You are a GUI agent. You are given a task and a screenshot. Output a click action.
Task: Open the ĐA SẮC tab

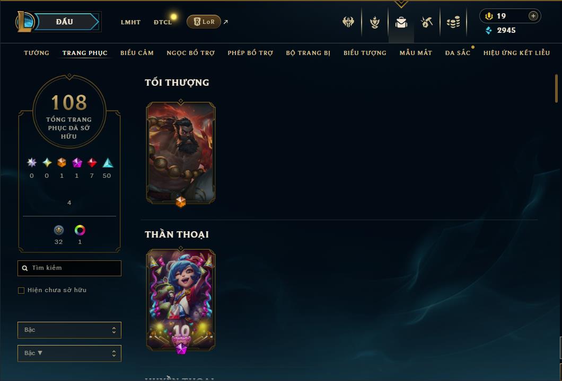tap(458, 53)
